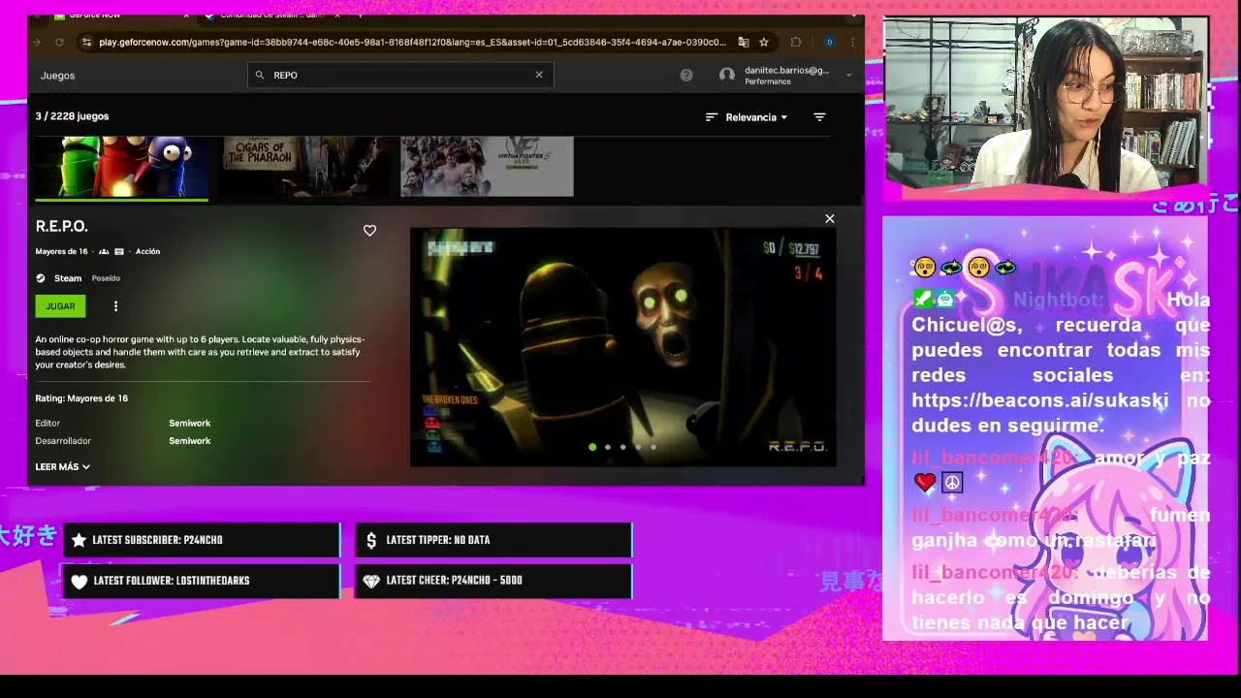Click the R.E.P.O. screenshot preview image
The height and width of the screenshot is (698, 1241).
[x=622, y=347]
